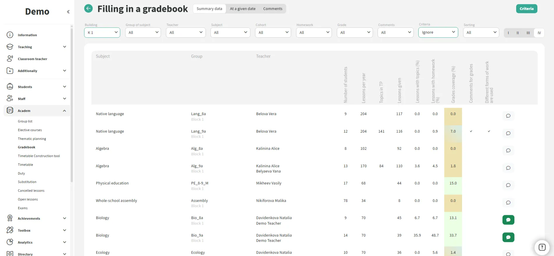
Task: Switch to the Comments tab
Action: [272, 9]
